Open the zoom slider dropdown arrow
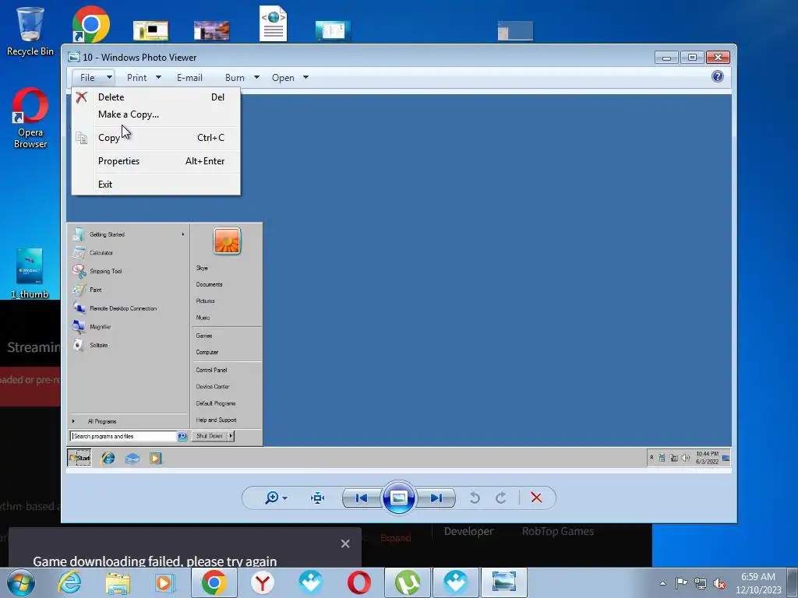The height and width of the screenshot is (598, 798). pos(285,498)
